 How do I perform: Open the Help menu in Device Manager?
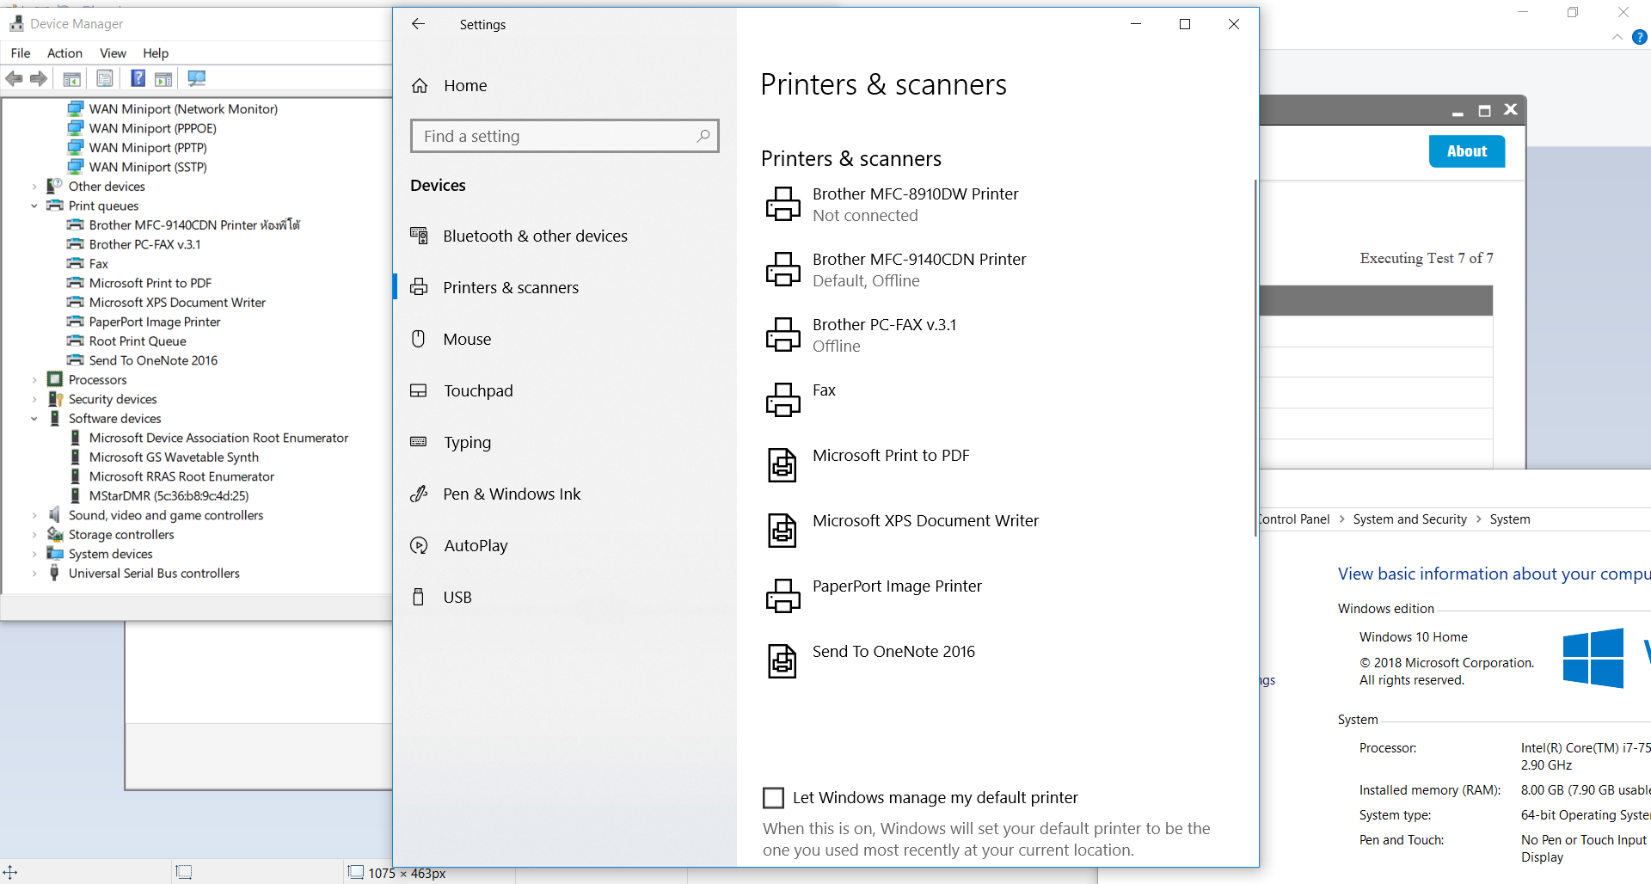[x=156, y=53]
